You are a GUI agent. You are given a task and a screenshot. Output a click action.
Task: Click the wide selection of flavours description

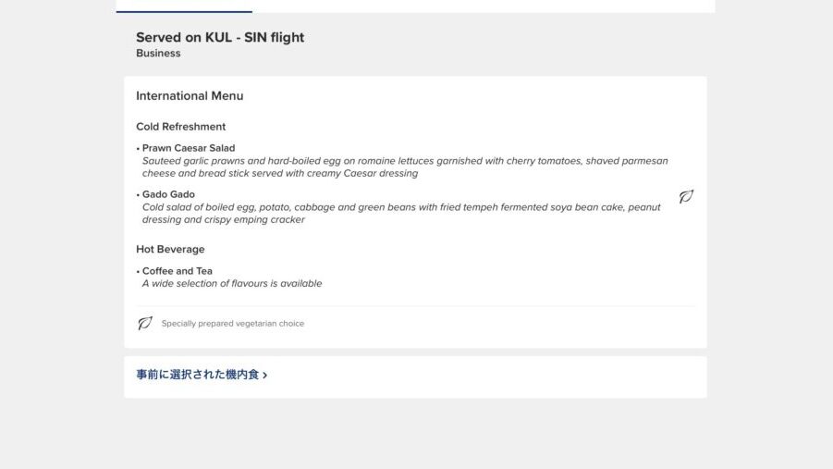click(x=232, y=284)
